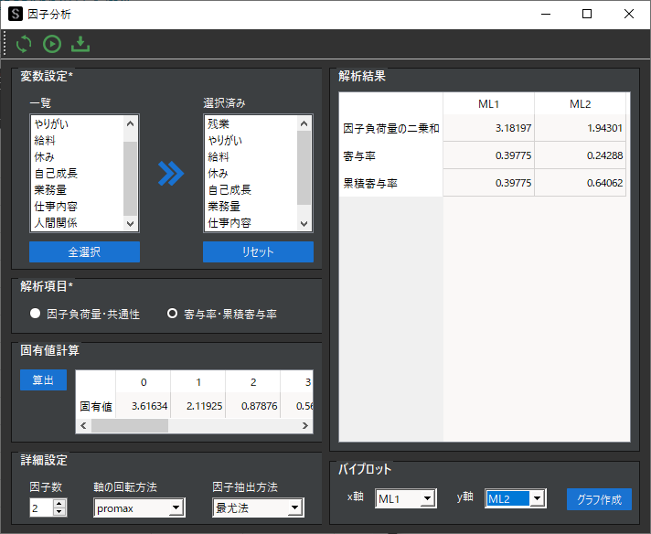Select 仕事内容 in the 選択済み list
Viewport: 651px width, 534px height.
coord(251,222)
